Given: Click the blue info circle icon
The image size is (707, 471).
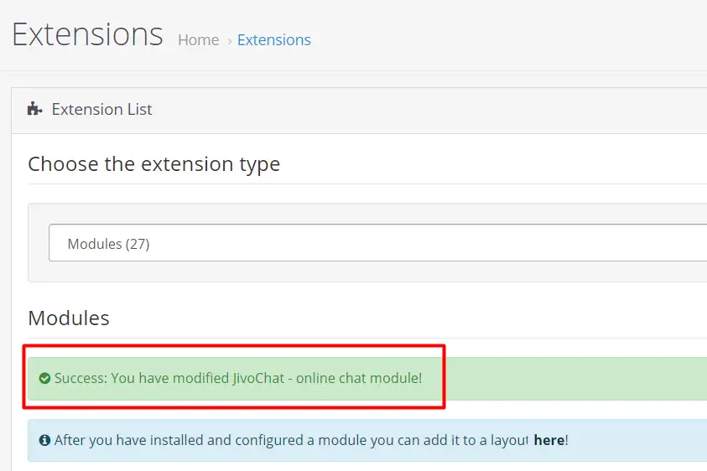Looking at the screenshot, I should [44, 440].
